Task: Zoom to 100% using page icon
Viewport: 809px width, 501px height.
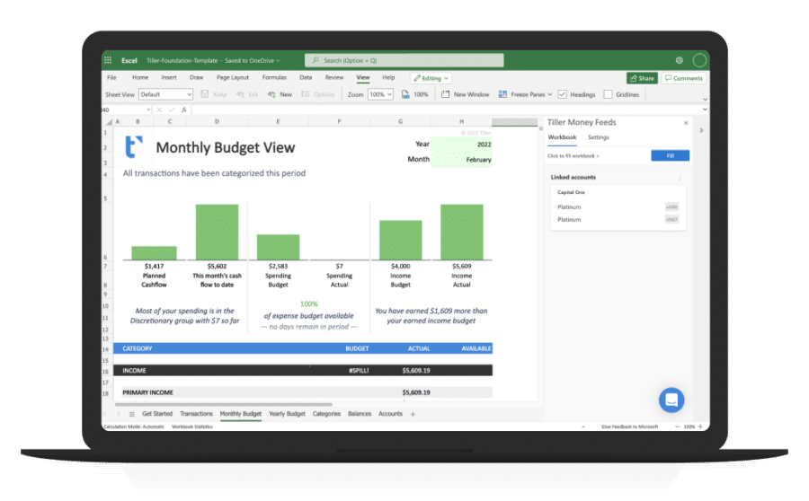Action: point(405,94)
